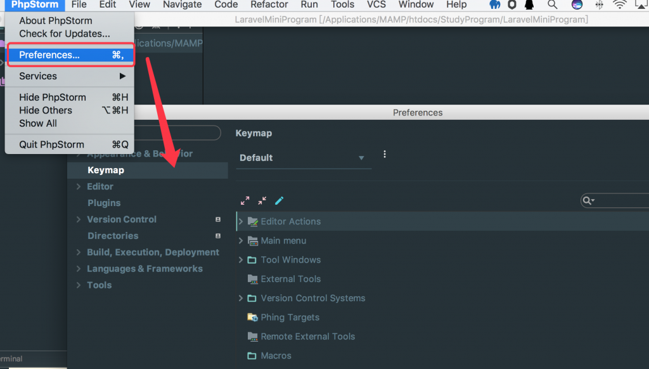Click the Phing Targets folder icon

pyautogui.click(x=252, y=317)
